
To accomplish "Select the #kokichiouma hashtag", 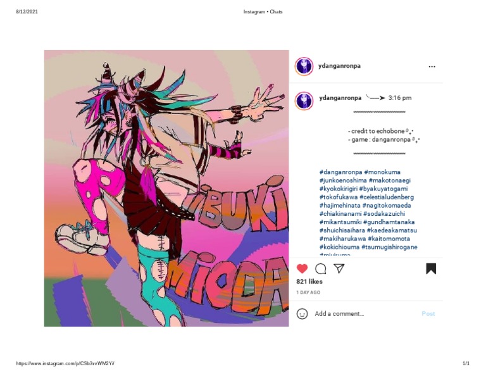I will click(x=339, y=247).
